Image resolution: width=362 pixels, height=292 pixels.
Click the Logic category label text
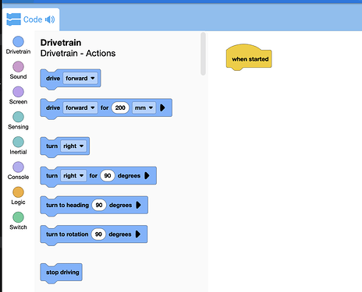[x=18, y=202]
